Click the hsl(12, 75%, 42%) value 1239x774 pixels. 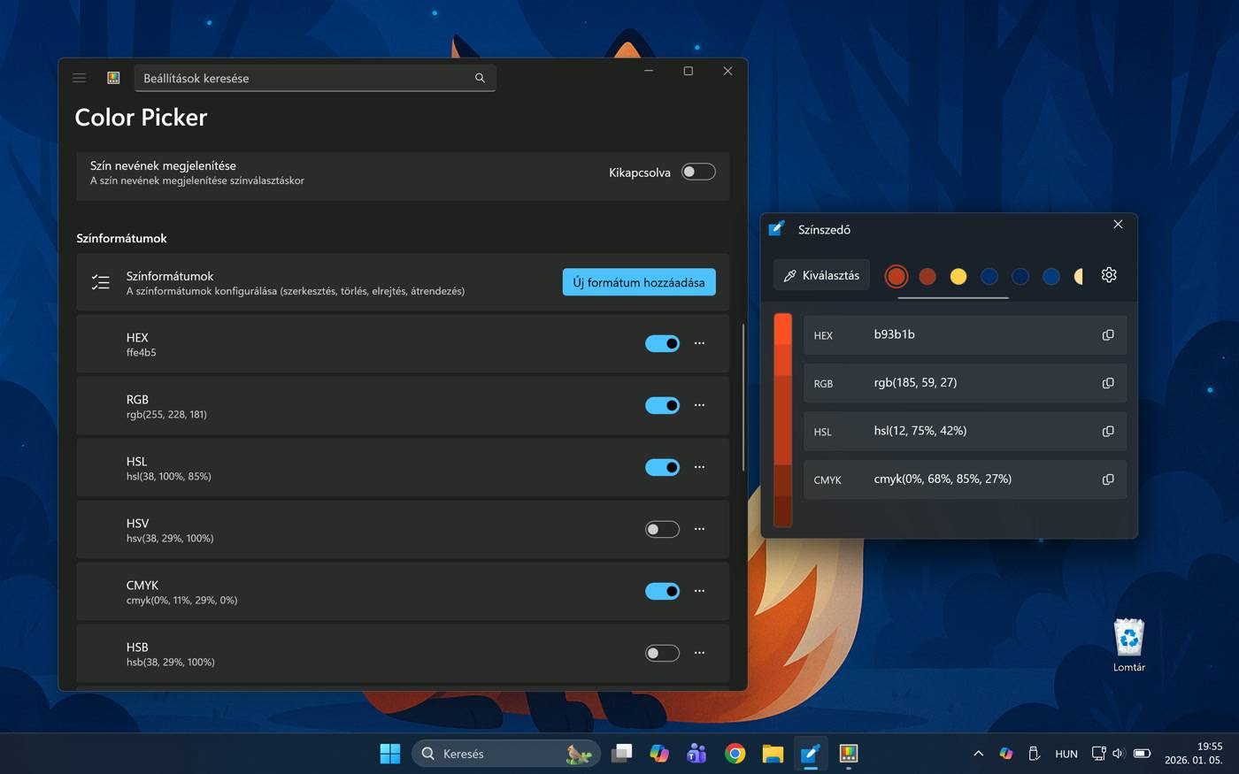pos(920,431)
